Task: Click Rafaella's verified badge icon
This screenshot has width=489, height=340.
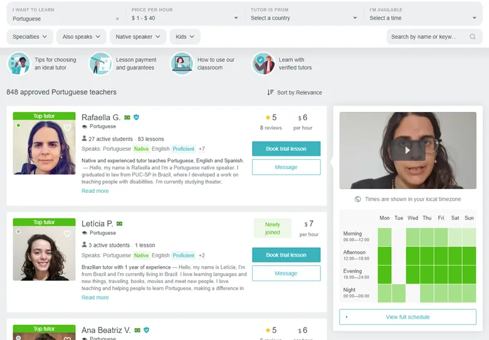Action: 136,117
